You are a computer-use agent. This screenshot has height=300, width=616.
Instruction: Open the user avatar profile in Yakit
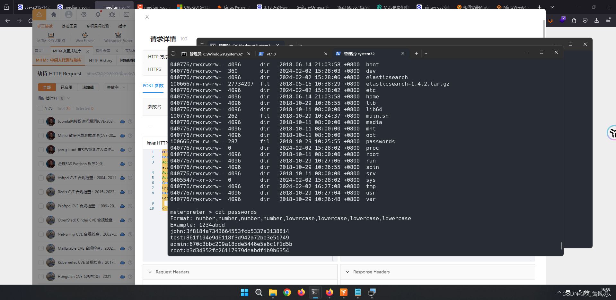pos(69,14)
